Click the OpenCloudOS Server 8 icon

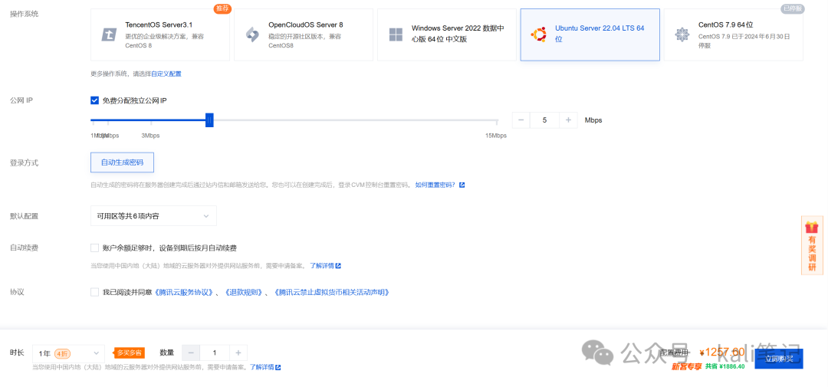point(252,34)
